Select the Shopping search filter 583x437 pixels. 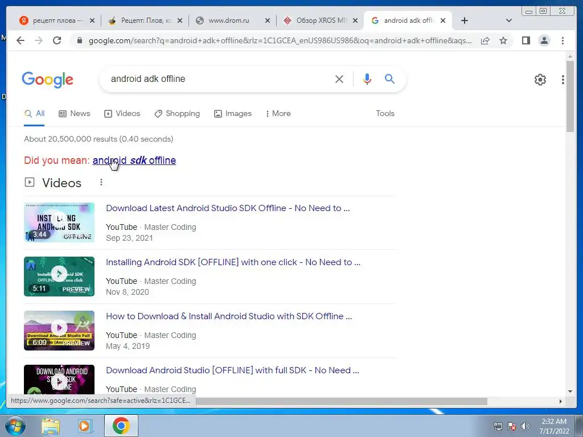pyautogui.click(x=177, y=114)
